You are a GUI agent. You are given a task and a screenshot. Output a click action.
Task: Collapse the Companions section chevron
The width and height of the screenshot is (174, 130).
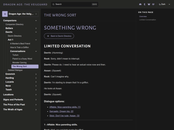(x=36, y=21)
